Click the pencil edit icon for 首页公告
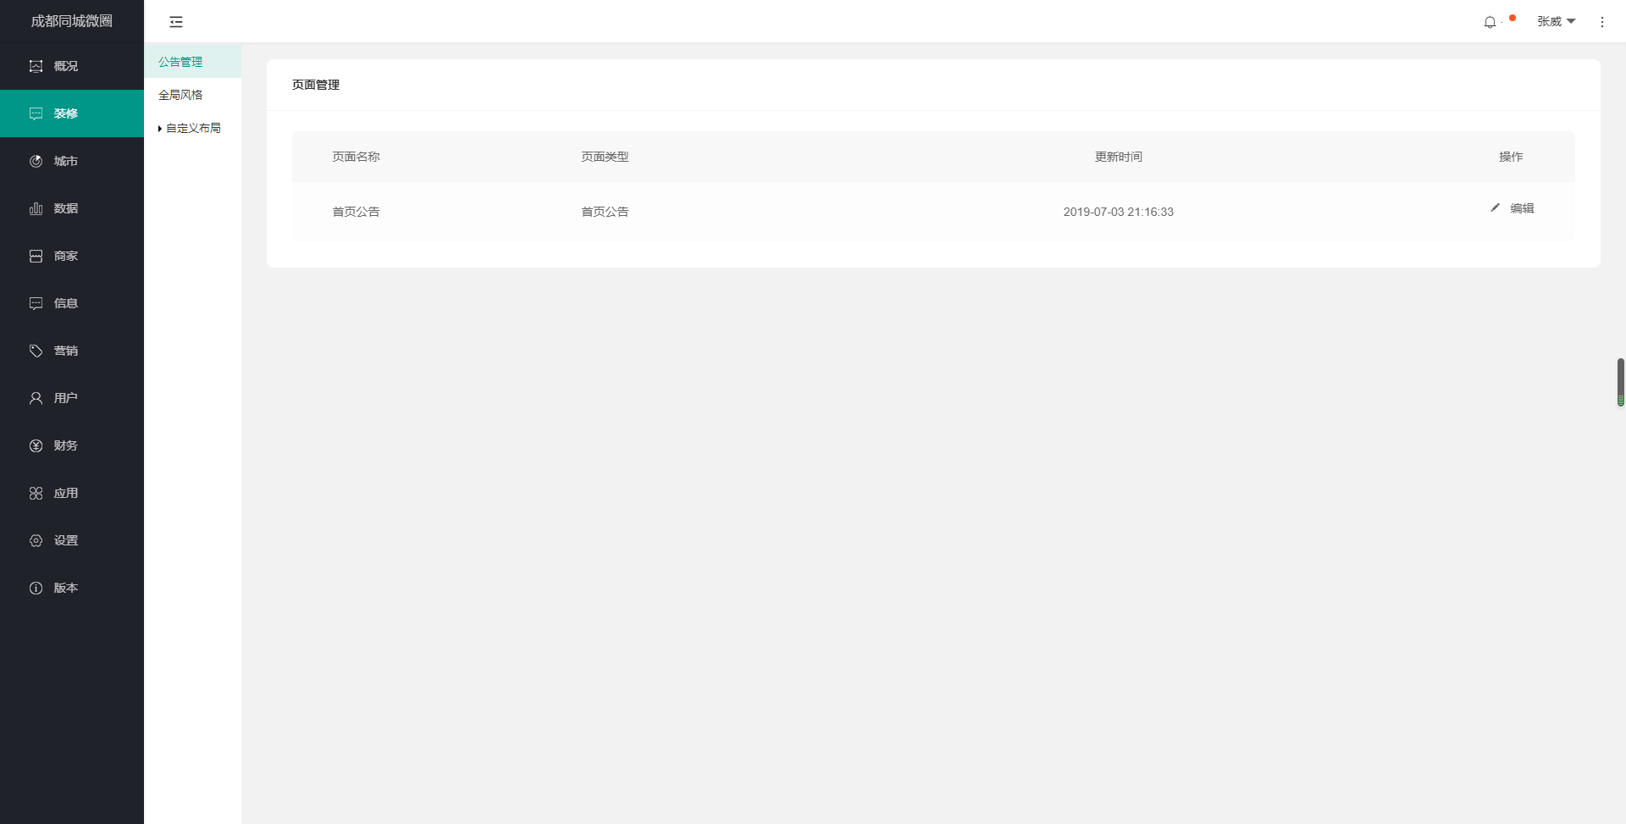1626x824 pixels. pyautogui.click(x=1495, y=207)
